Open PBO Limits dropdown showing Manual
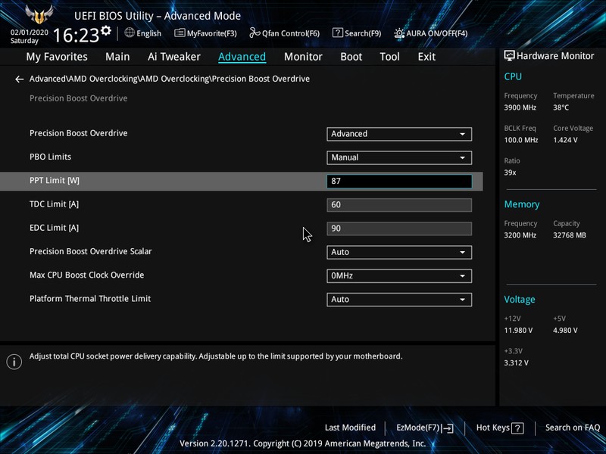The width and height of the screenshot is (606, 454). click(x=399, y=157)
